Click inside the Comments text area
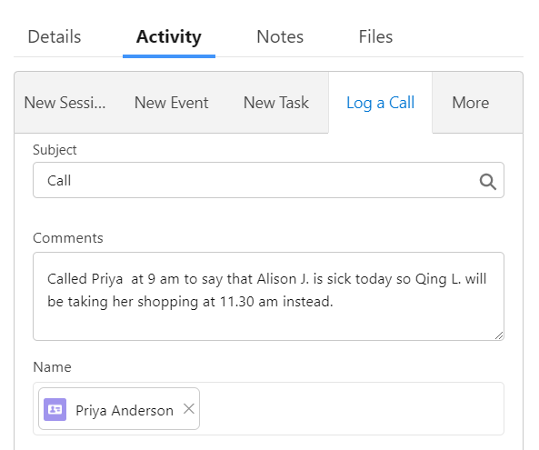 click(268, 296)
